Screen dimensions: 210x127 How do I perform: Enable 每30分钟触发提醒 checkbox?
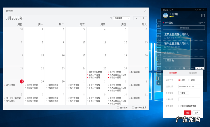point(180,106)
